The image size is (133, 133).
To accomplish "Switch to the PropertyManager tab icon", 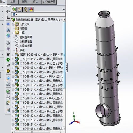I will tap(20, 10).
